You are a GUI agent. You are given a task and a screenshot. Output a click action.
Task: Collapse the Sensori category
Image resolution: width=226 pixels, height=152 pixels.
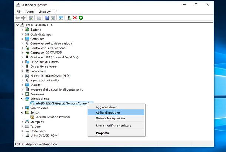pos(23,112)
